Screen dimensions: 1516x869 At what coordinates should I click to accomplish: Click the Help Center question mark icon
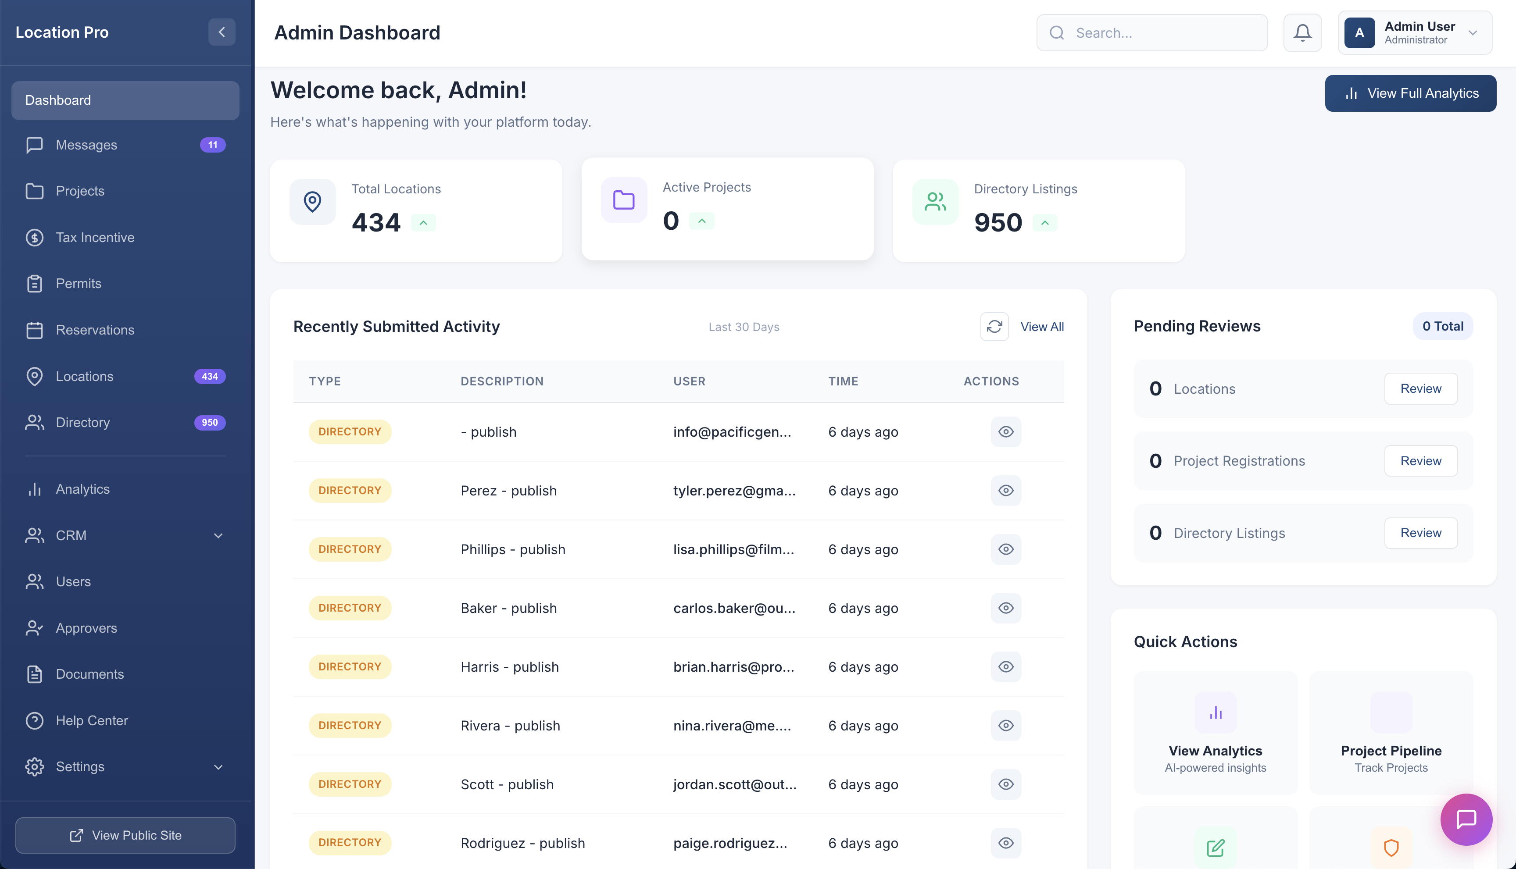35,720
